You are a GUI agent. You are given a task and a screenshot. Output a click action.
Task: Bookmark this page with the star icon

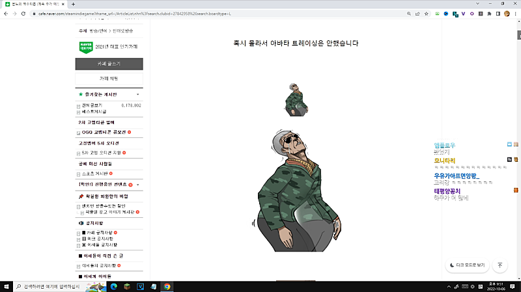click(427, 14)
